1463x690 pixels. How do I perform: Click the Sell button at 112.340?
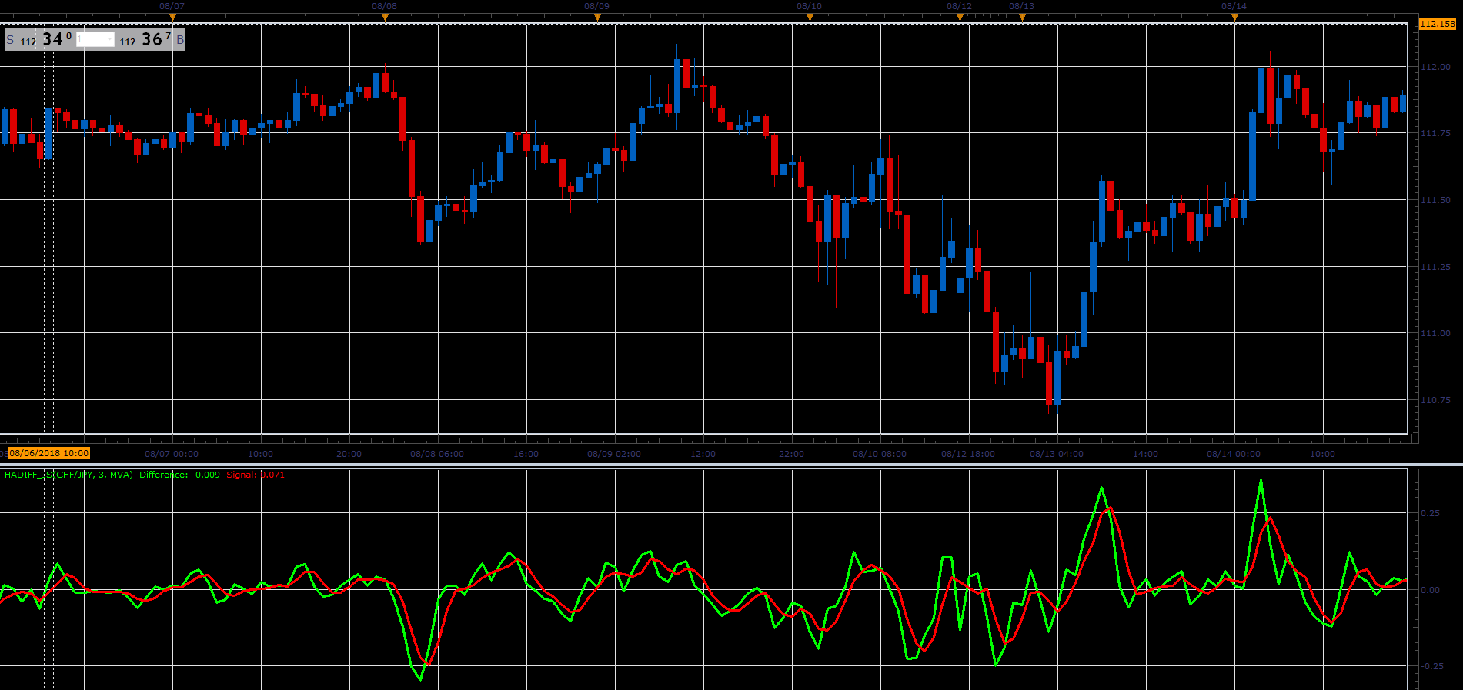(40, 39)
